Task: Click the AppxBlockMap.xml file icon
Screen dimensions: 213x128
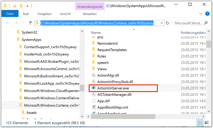Action: pyautogui.click(x=94, y=107)
